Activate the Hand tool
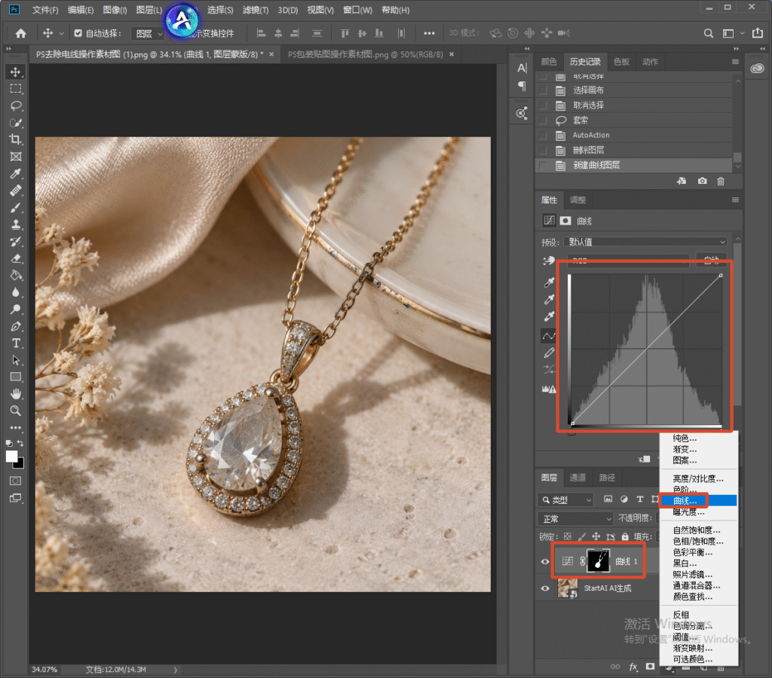Image resolution: width=772 pixels, height=678 pixels. [x=16, y=393]
